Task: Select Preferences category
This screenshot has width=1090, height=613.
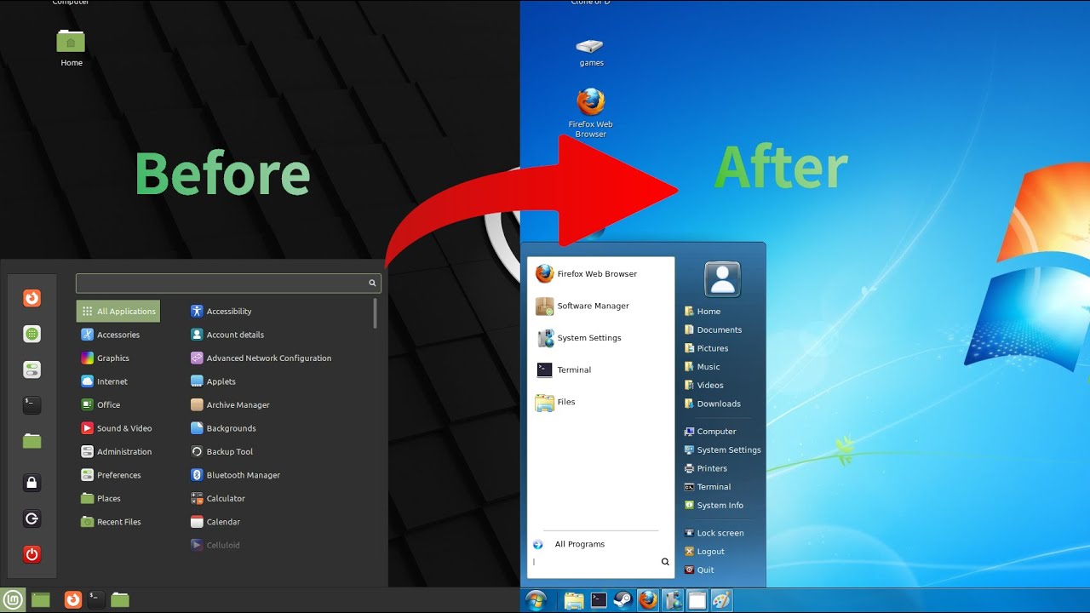Action: (111, 475)
